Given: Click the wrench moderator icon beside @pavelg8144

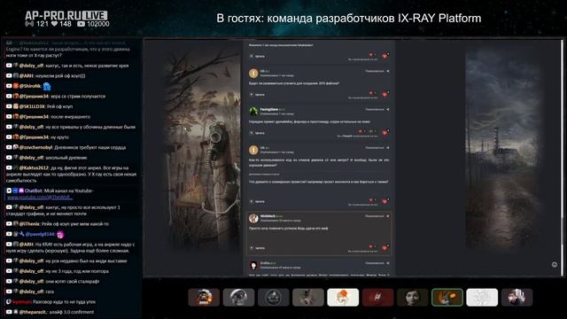Looking at the screenshot, I should [x=21, y=234].
